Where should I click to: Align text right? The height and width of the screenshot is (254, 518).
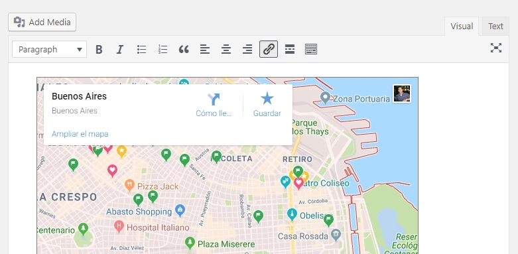point(247,50)
